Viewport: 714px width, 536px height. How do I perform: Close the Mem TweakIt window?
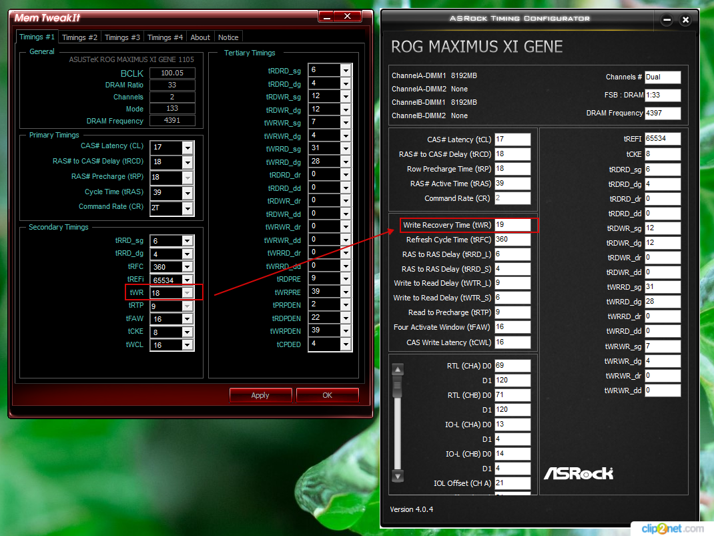(x=348, y=17)
